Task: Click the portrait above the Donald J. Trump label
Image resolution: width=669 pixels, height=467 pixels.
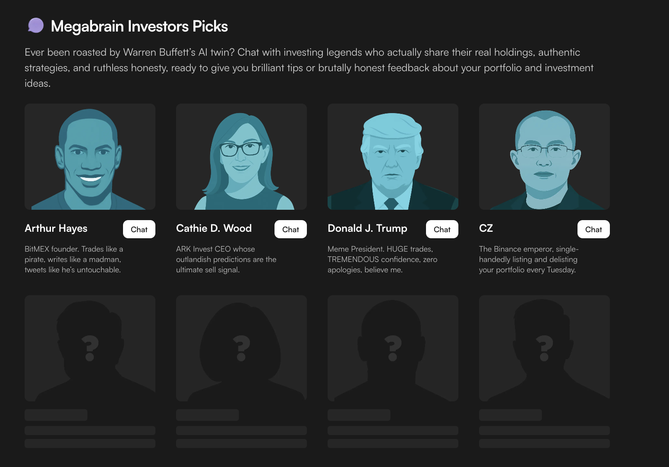Action: [x=393, y=157]
